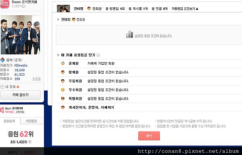Image resolution: width=242 pixels, height=155 pixels.
Task: Click the 스타가입 badge under 공식팬카페
Action: point(20,112)
